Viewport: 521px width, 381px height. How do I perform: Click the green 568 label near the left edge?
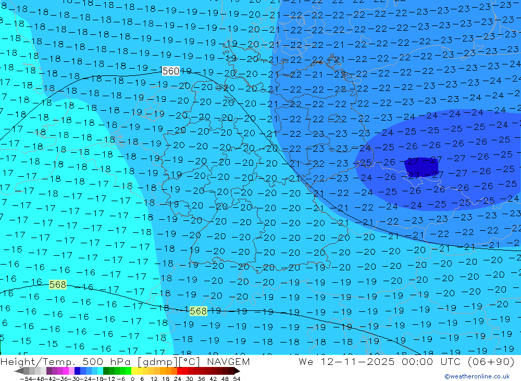(58, 284)
